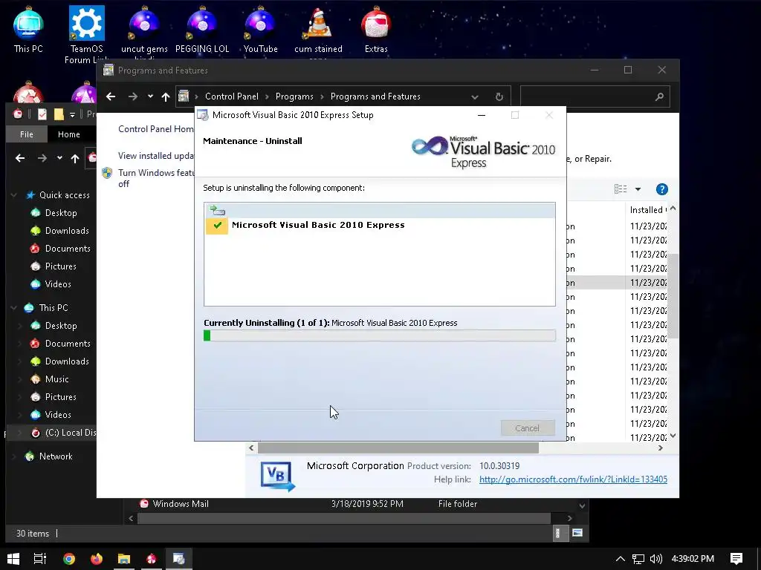Collapse Quick access in File Explorer
This screenshot has height=570, width=761.
[14, 195]
